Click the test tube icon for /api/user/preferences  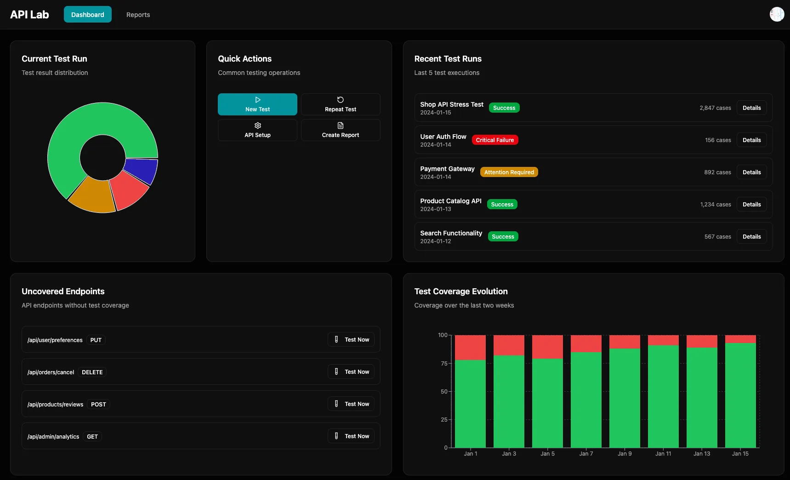(337, 339)
